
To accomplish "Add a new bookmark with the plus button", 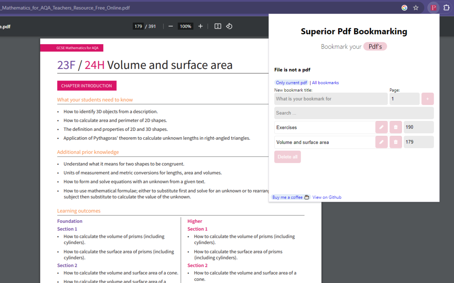I will 427,99.
